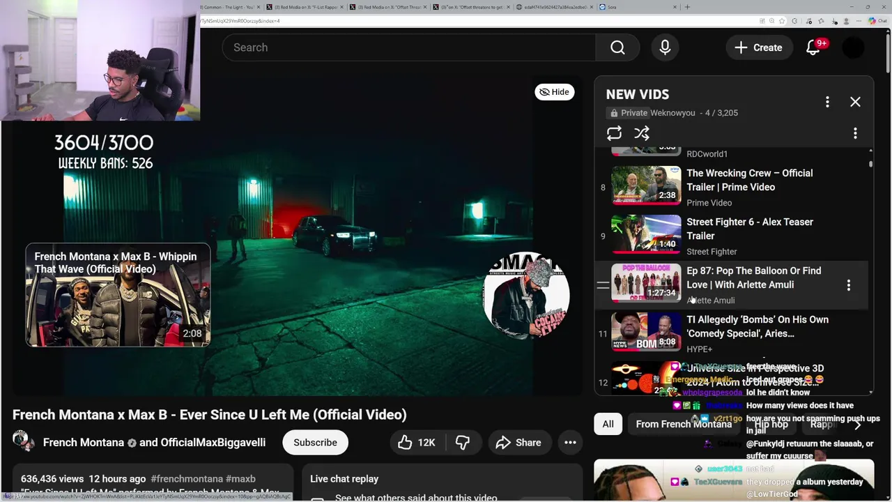Share the video
The image size is (892, 502).
(518, 443)
